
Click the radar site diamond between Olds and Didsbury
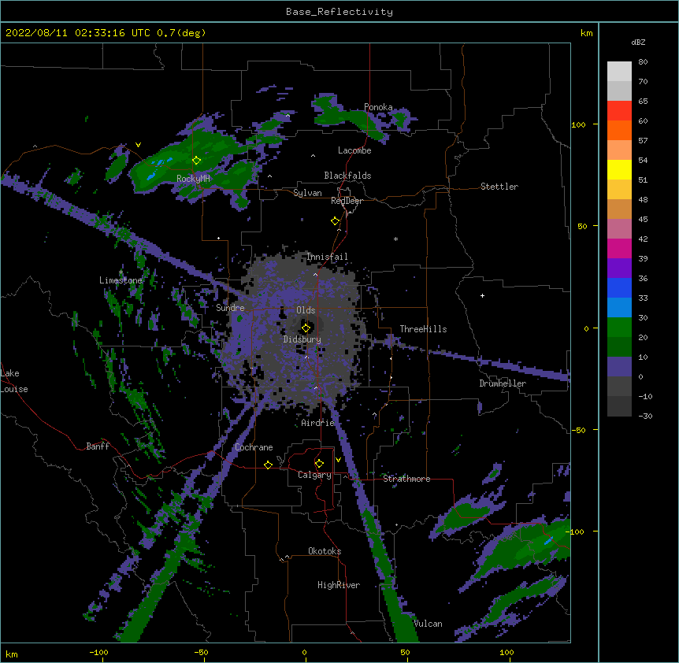pos(306,328)
